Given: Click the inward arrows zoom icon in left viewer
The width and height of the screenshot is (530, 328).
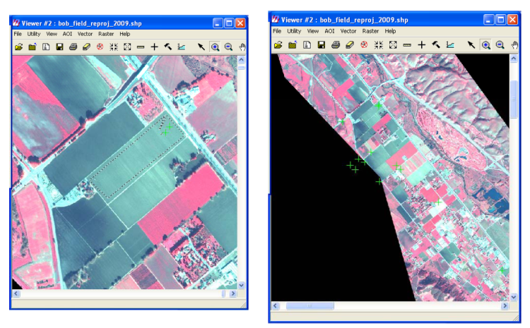Looking at the screenshot, I should pyautogui.click(x=114, y=47).
